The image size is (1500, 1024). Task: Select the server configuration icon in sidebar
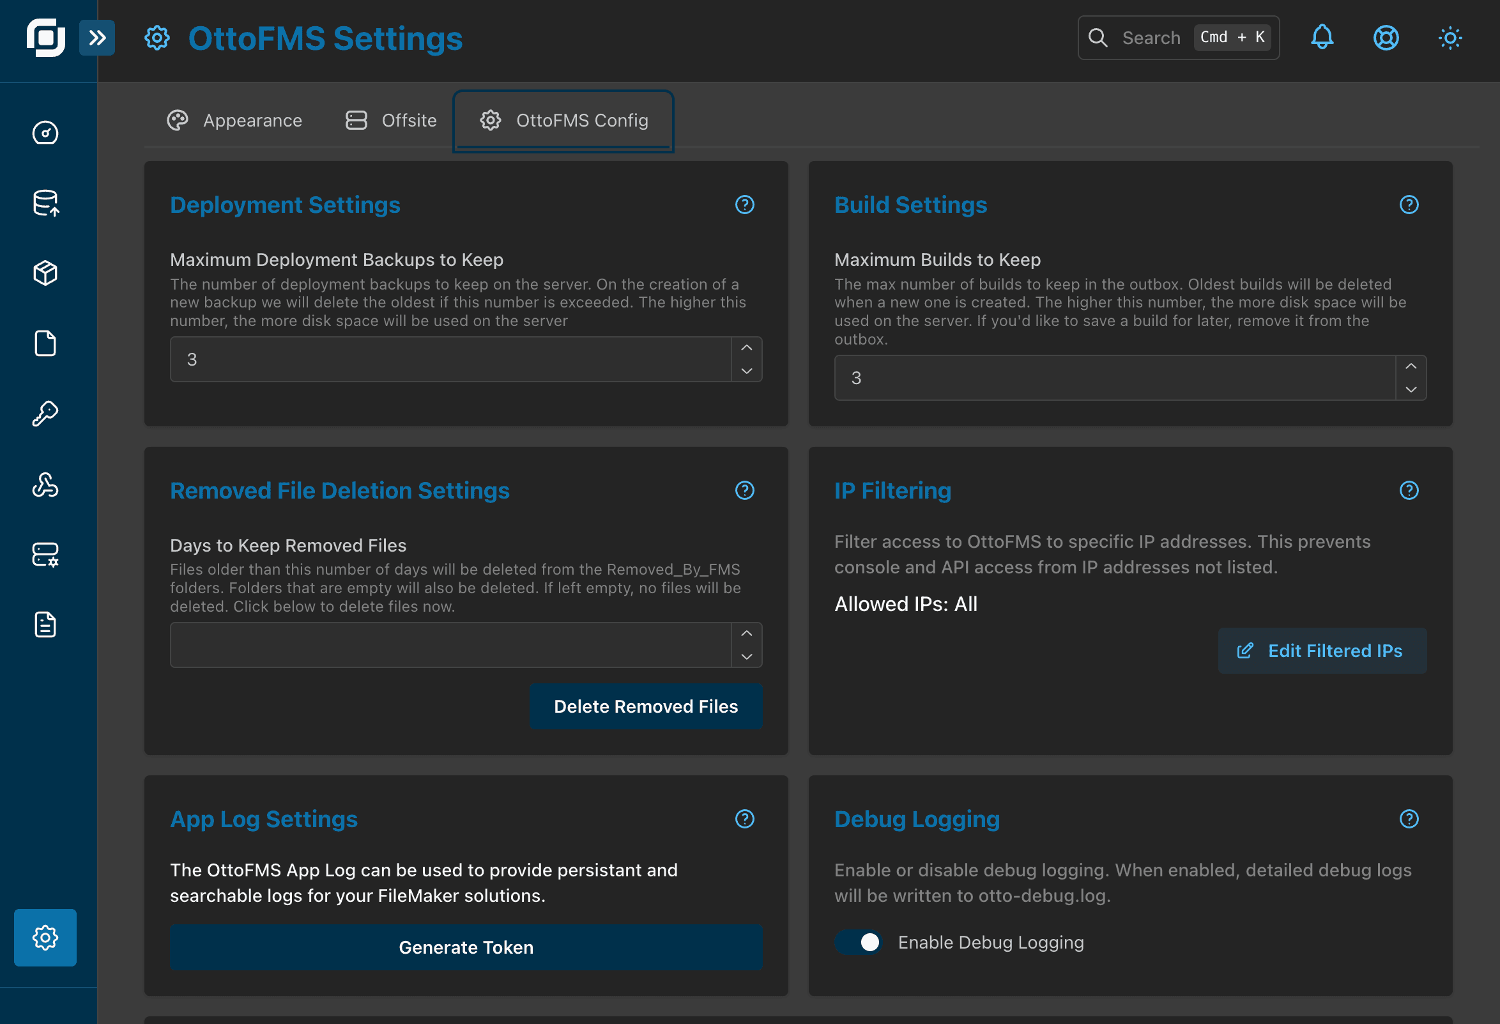tap(45, 554)
